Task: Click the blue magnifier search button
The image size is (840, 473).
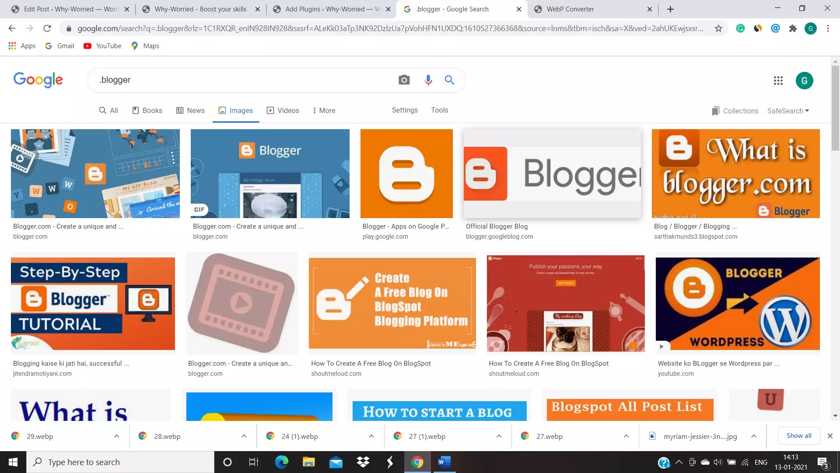Action: tap(449, 80)
